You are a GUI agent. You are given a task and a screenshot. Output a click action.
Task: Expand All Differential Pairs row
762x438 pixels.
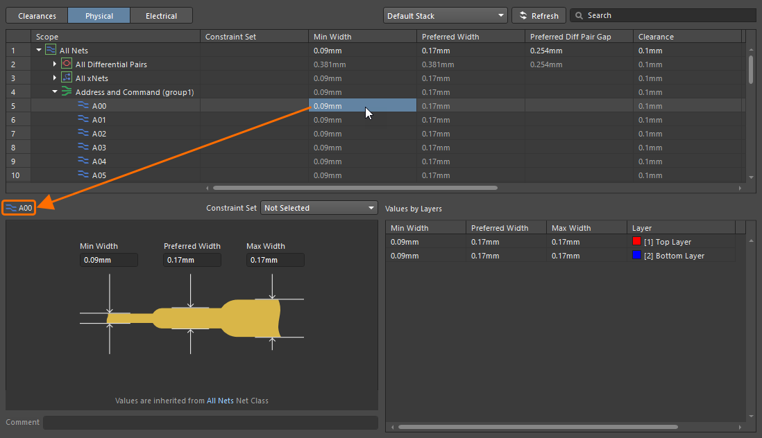click(x=55, y=64)
